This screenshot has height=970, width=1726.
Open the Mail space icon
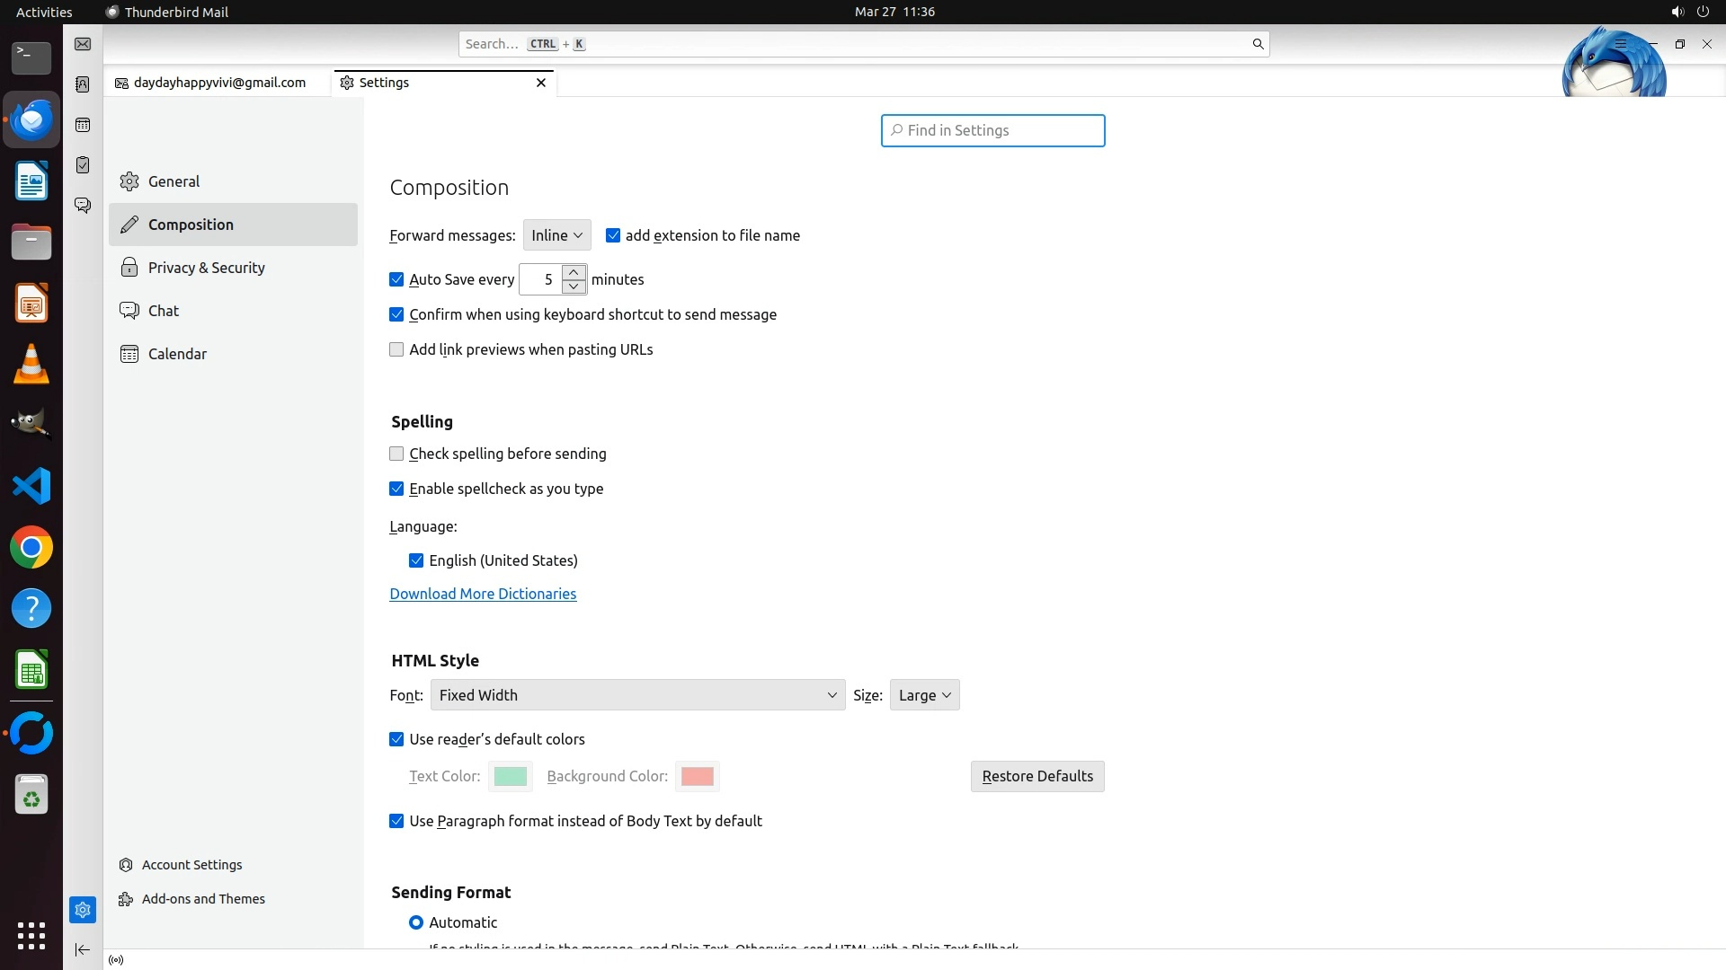pyautogui.click(x=83, y=44)
